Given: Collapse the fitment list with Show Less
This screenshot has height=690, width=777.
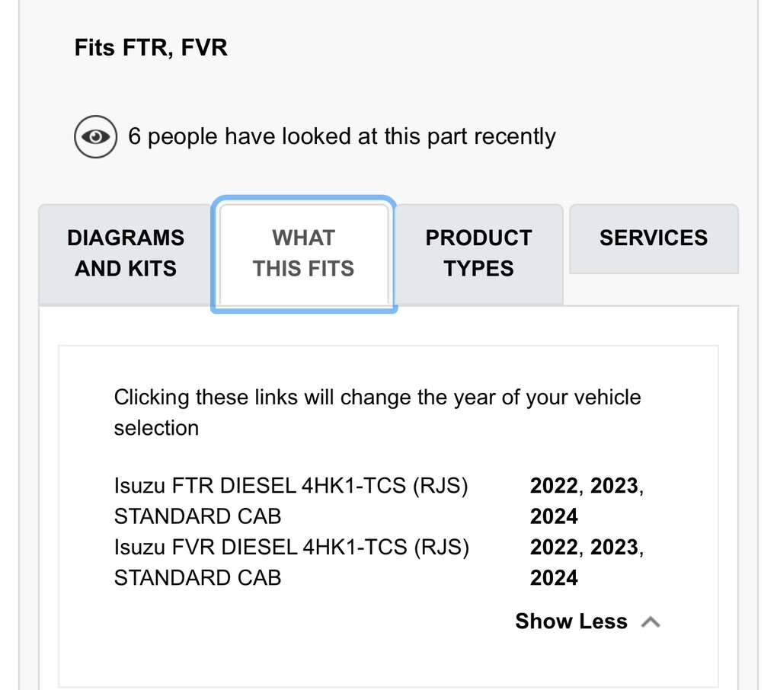Looking at the screenshot, I should coord(571,621).
